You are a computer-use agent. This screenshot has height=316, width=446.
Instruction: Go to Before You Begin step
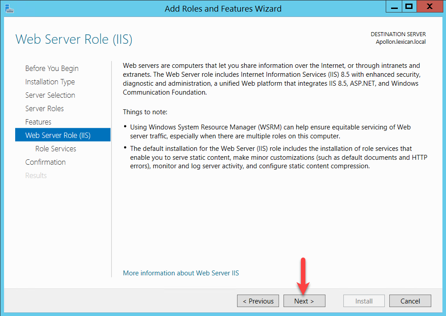click(x=52, y=69)
